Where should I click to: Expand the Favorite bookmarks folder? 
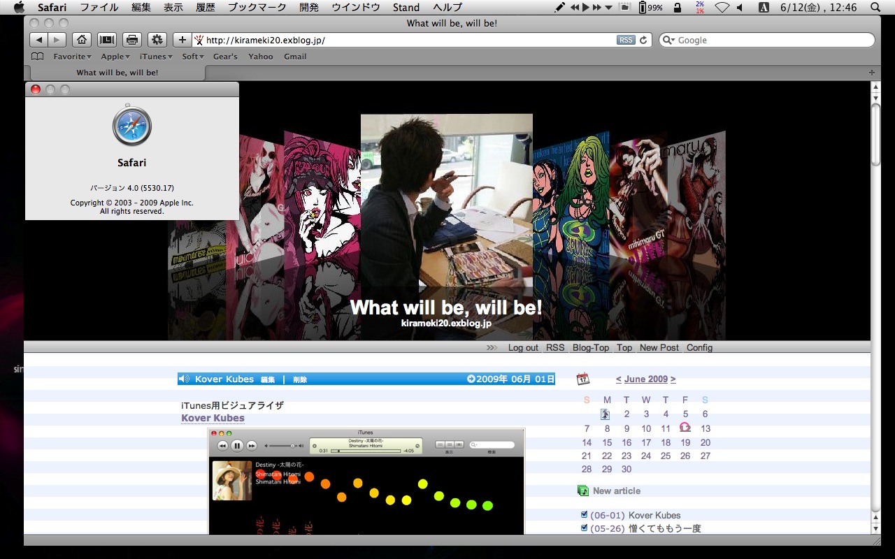tap(73, 57)
